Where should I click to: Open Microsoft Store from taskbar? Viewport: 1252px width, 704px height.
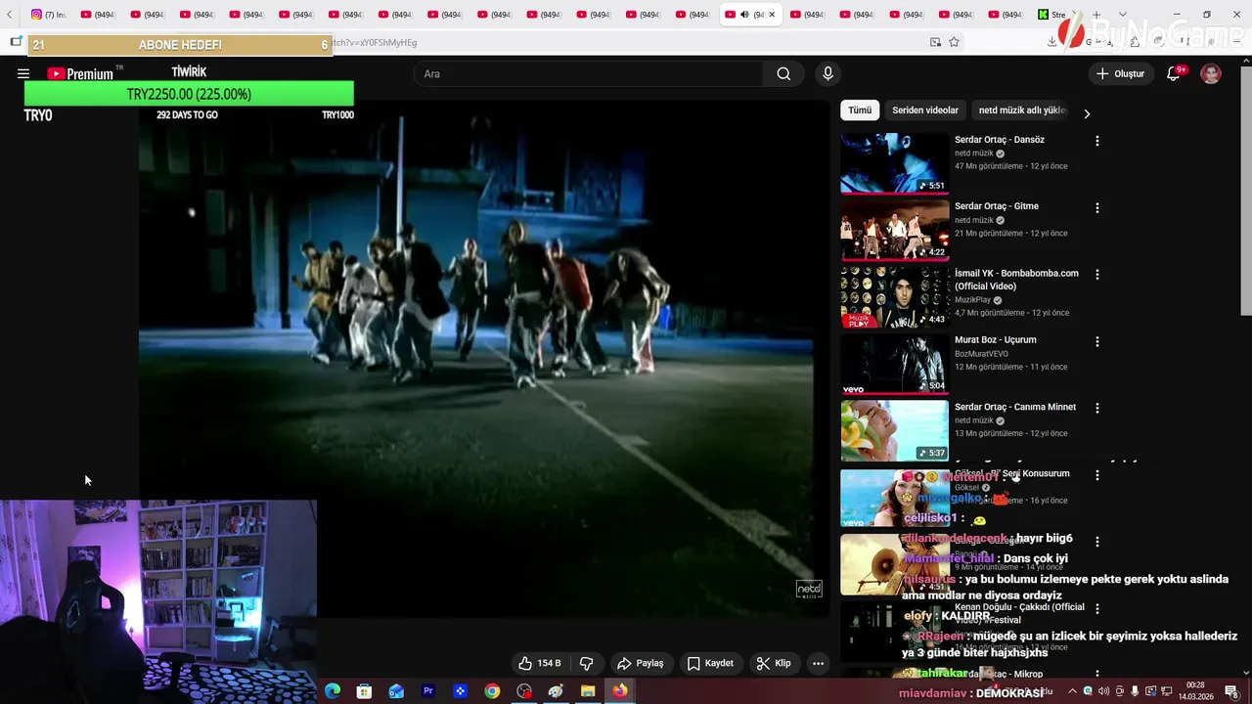(x=364, y=691)
